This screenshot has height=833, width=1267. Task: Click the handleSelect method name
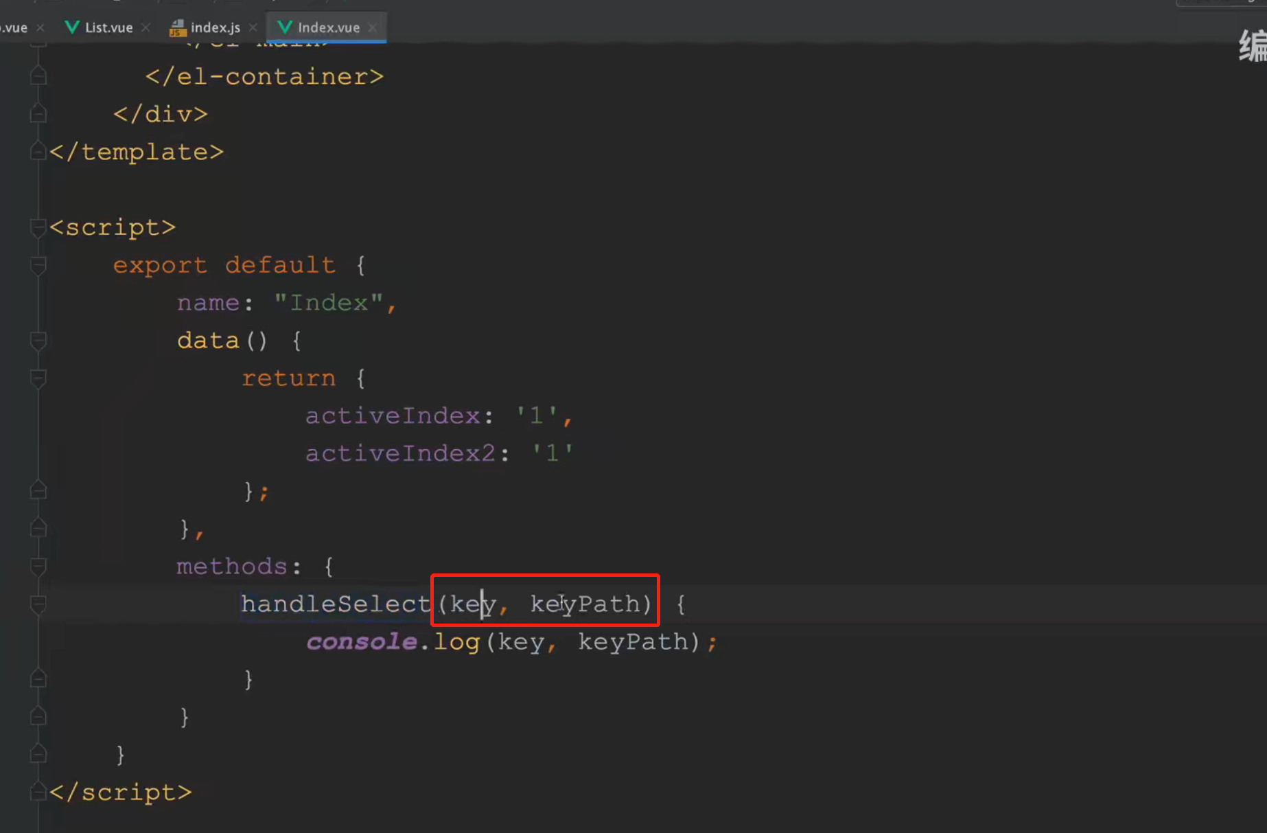pos(336,604)
